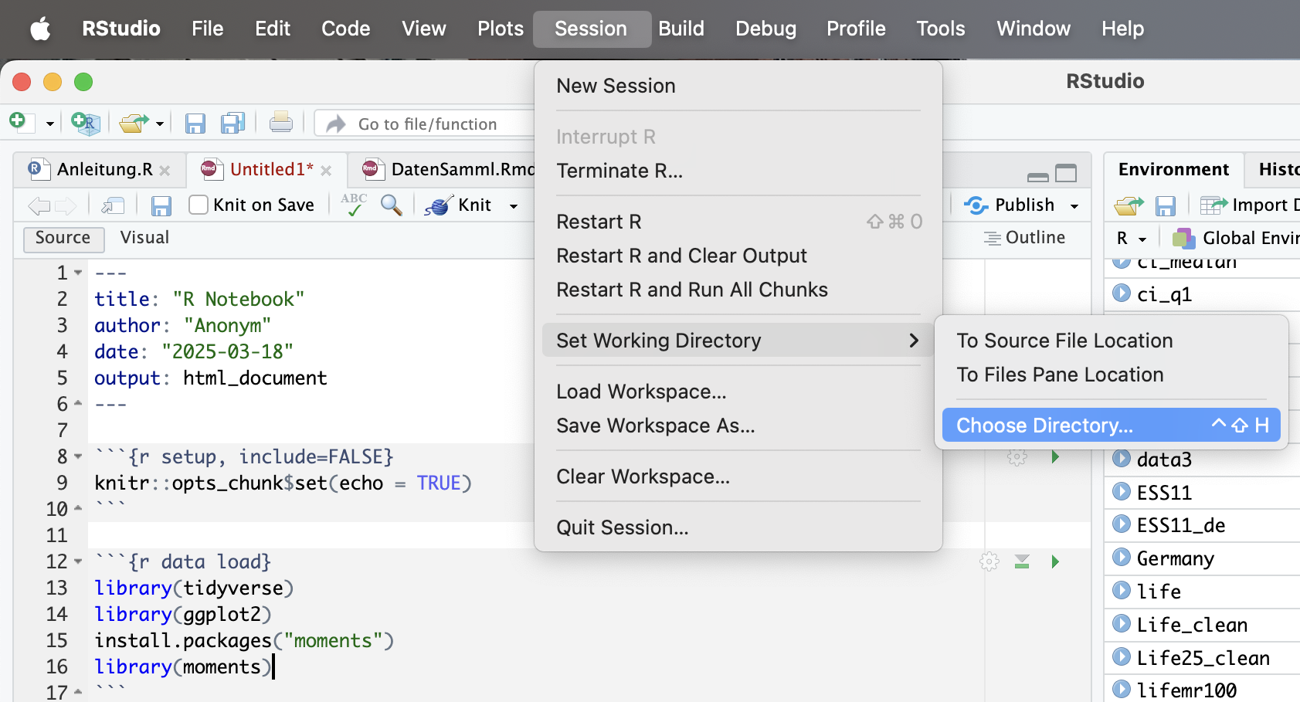This screenshot has width=1300, height=702.
Task: Click the Import Dataset button
Action: tap(1250, 205)
